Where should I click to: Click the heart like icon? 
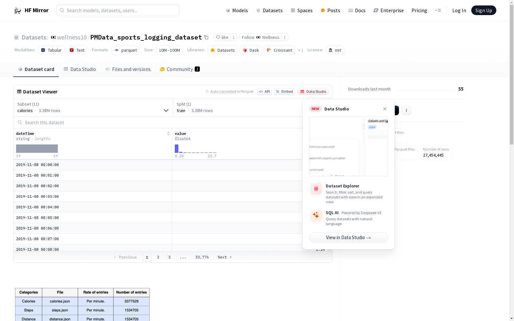(x=218, y=38)
